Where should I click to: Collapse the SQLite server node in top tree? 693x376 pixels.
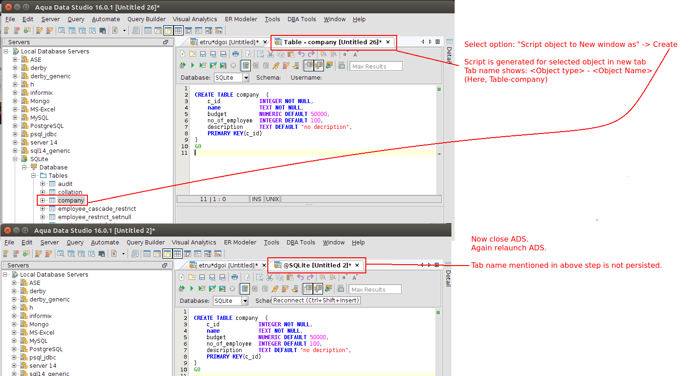tap(15, 159)
